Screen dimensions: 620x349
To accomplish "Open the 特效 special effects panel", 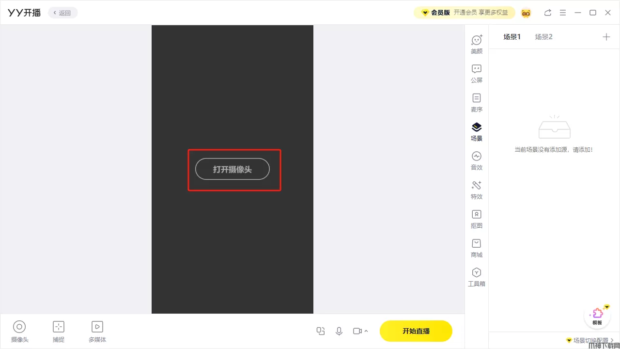I will [477, 190].
